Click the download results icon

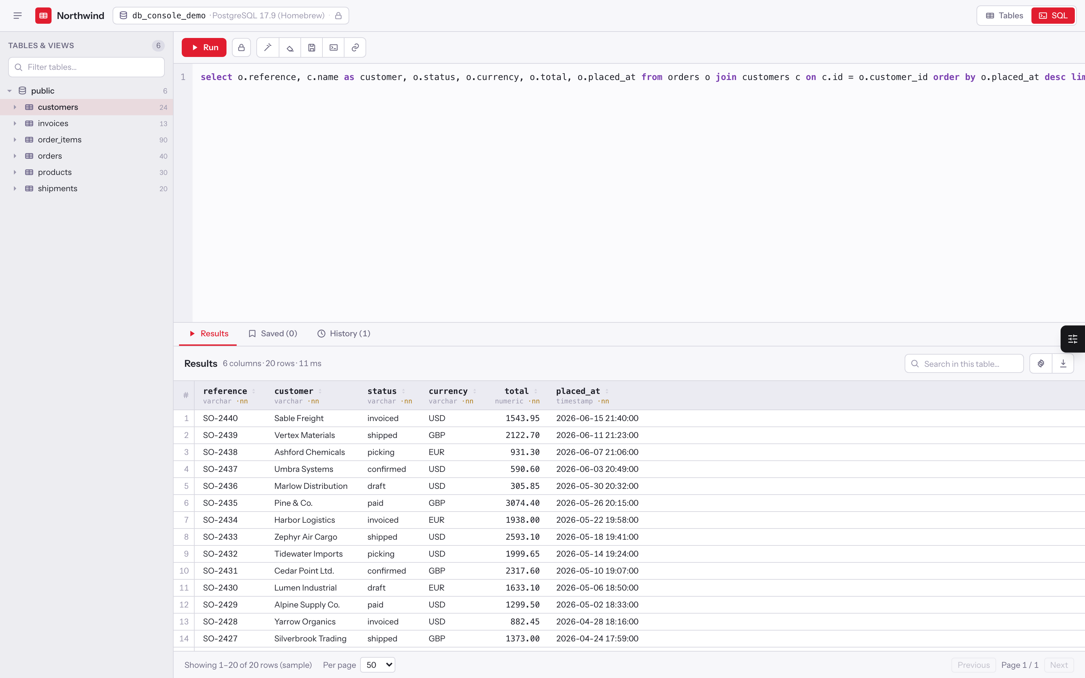click(x=1063, y=364)
